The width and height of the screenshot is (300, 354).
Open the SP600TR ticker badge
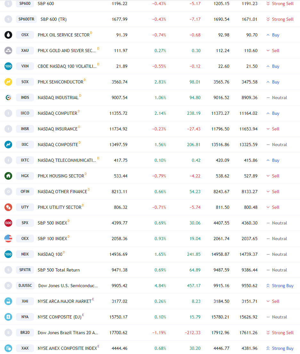tap(27, 19)
